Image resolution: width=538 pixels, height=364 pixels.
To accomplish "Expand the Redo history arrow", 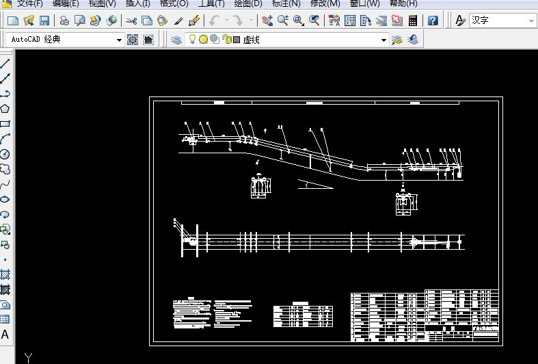I will tap(252, 21).
